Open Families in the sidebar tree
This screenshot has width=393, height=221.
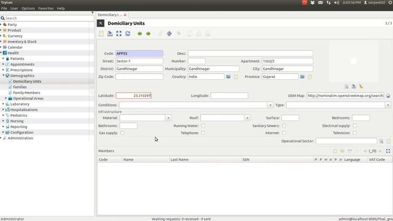coord(20,87)
